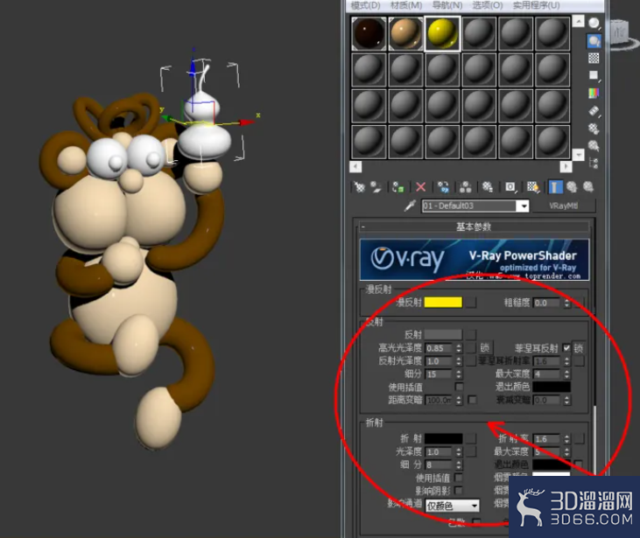Viewport: 640px width, 538px height.
Task: Click the map button beside 折射 swatch
Action: (471, 438)
